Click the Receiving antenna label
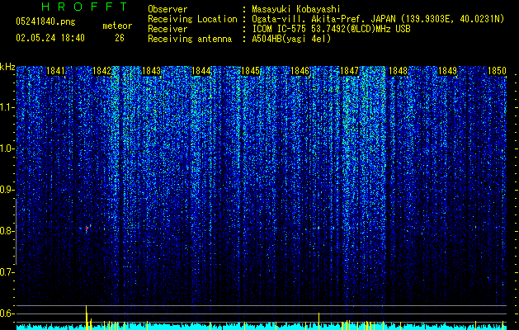The image size is (519, 330). click(x=190, y=39)
